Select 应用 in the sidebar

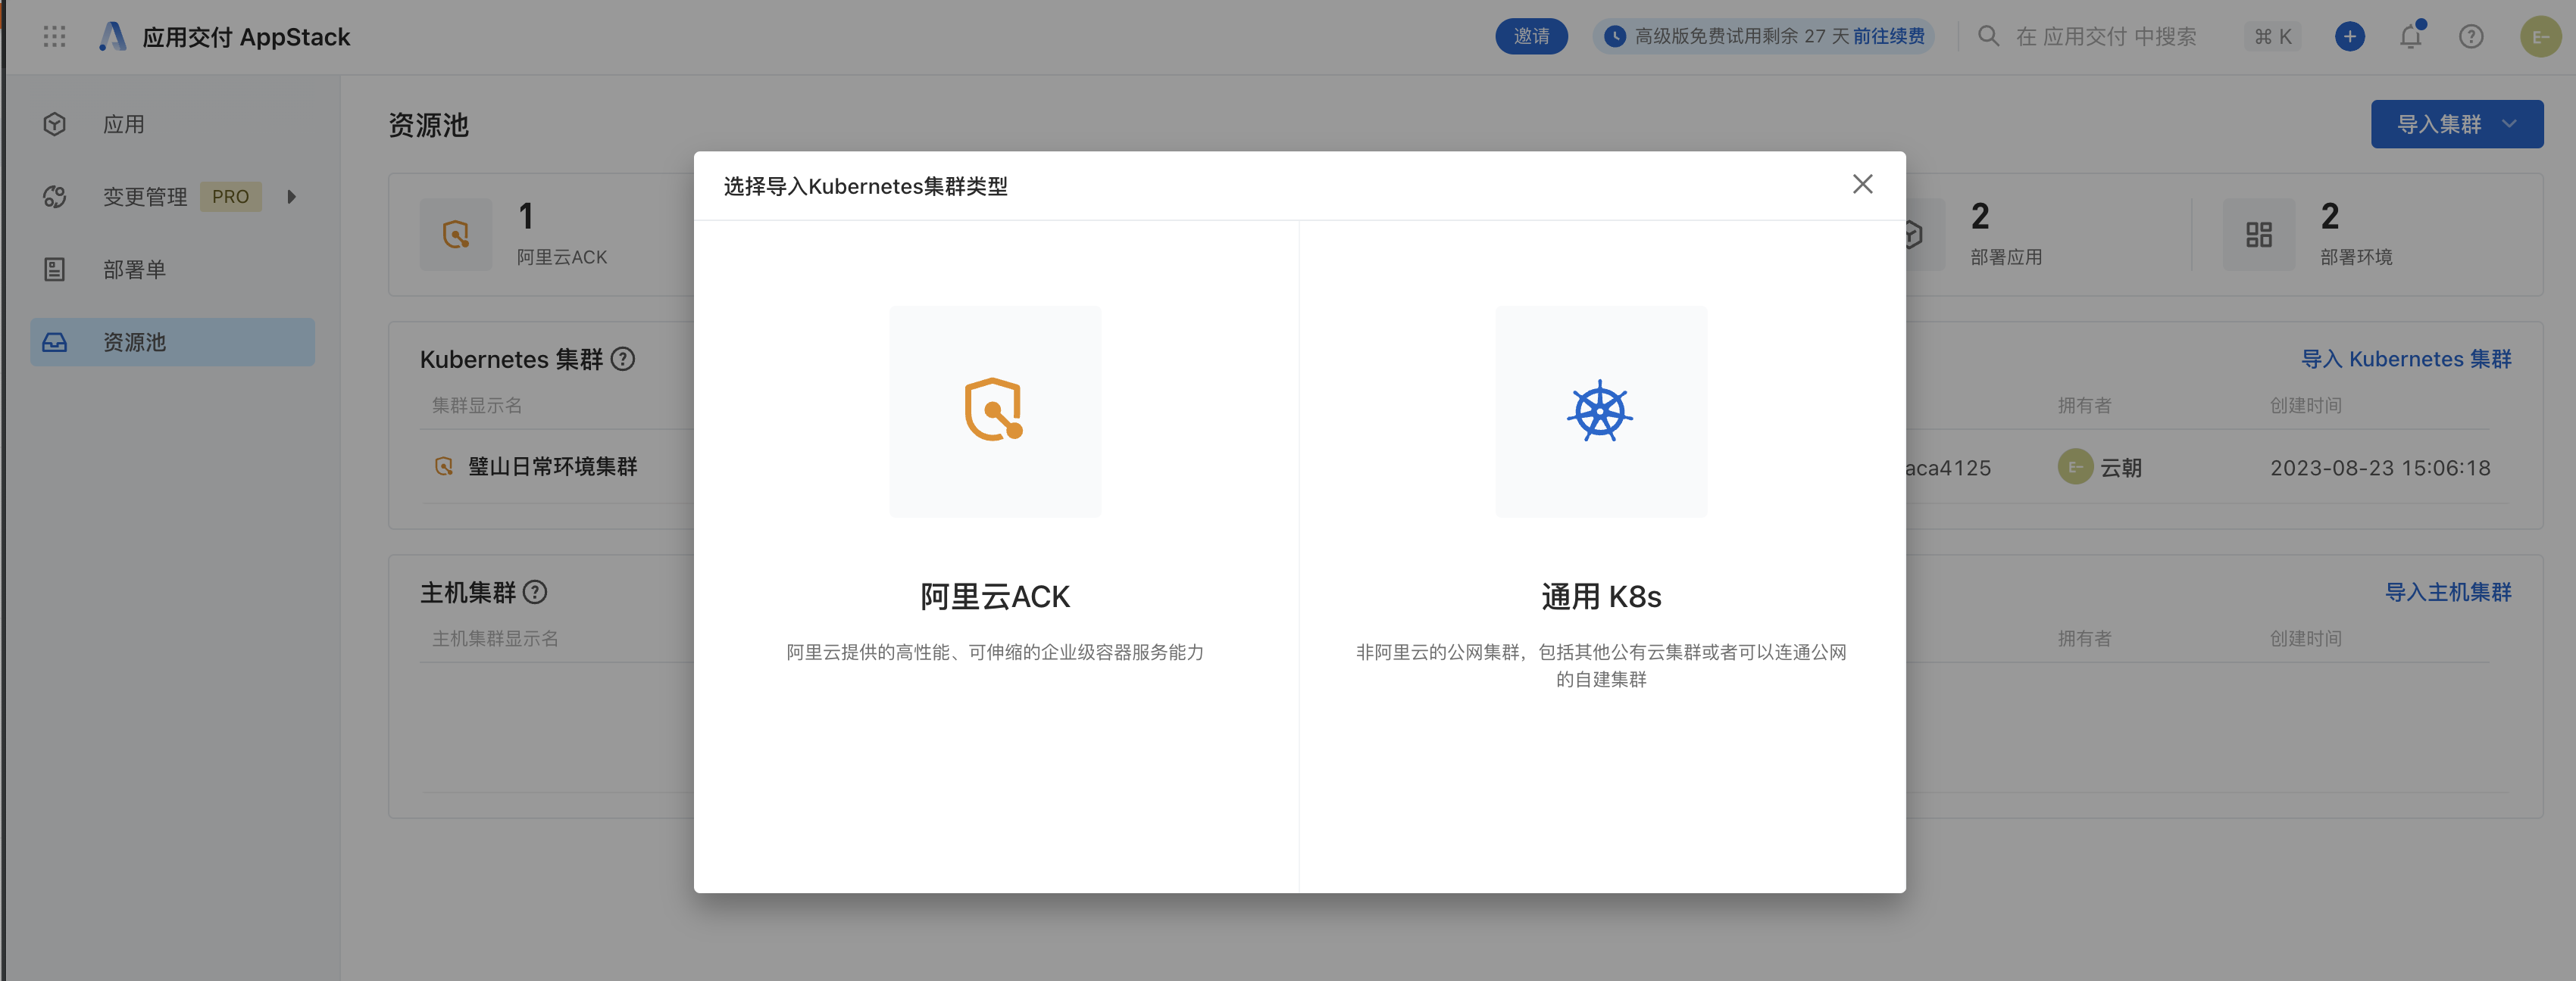coord(172,125)
